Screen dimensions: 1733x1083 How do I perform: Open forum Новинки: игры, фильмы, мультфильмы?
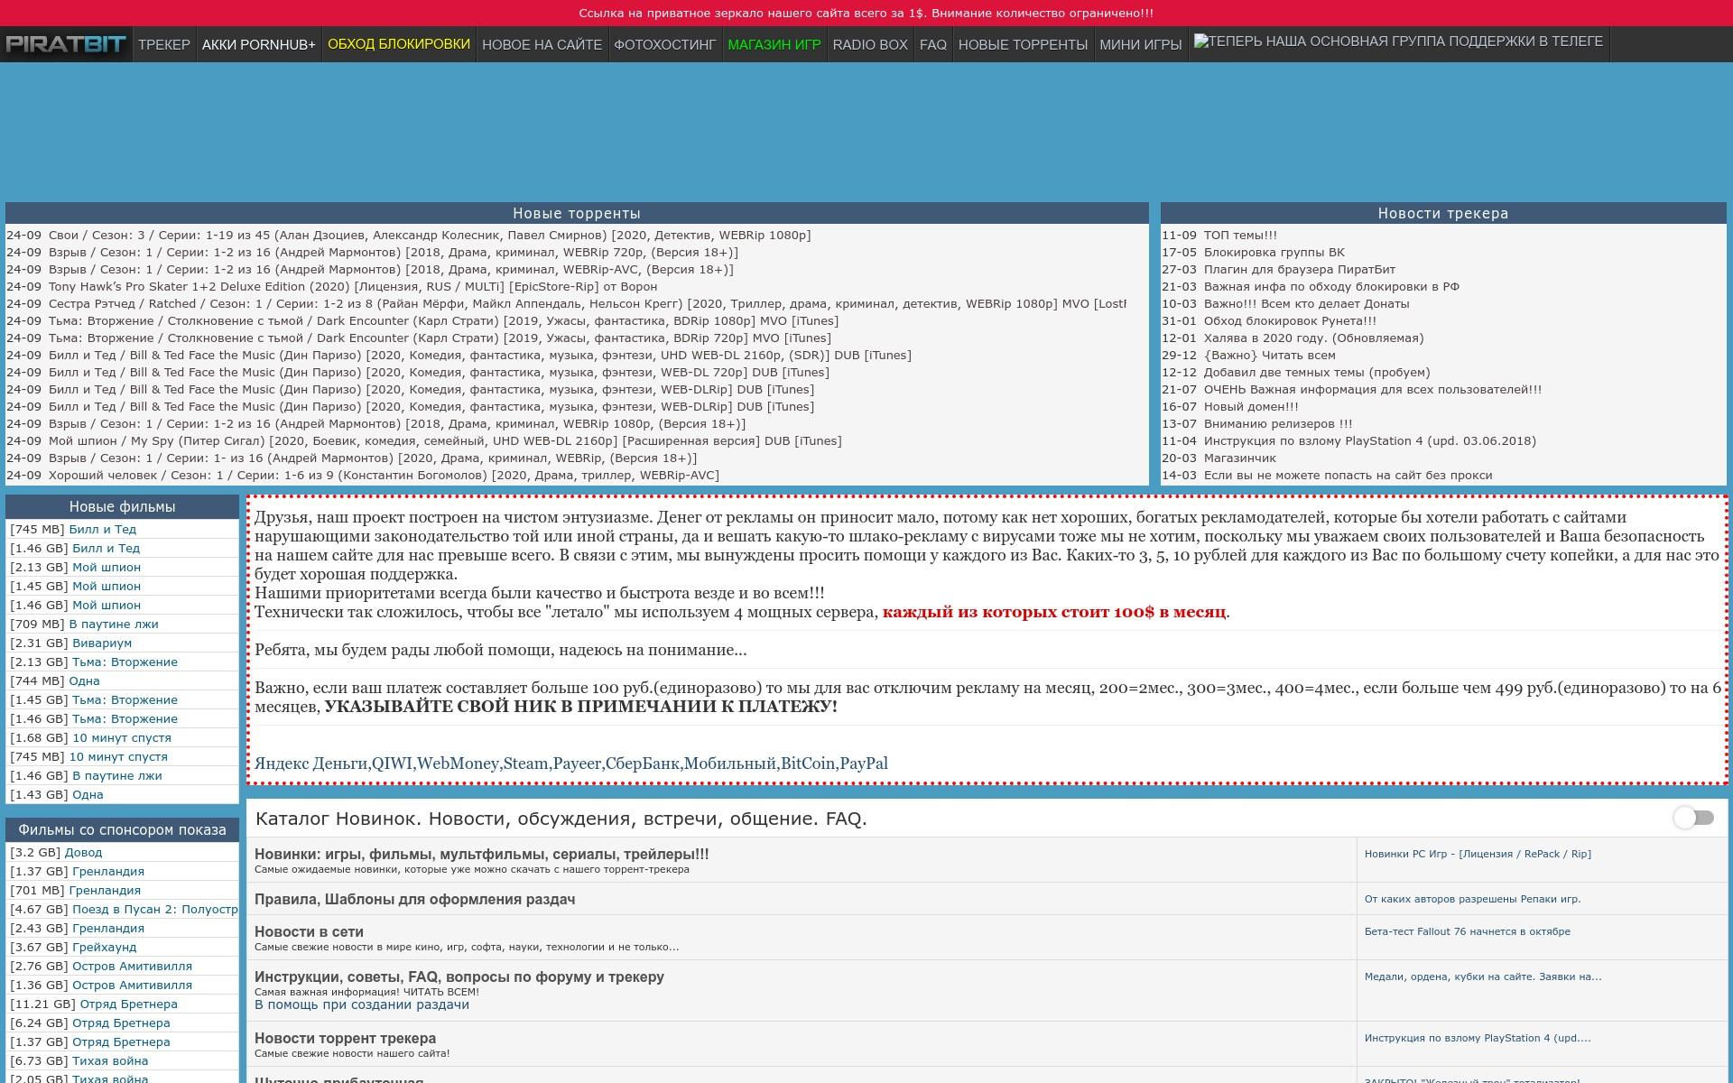click(481, 854)
